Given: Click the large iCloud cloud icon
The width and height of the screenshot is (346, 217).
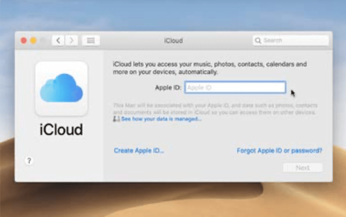Looking at the screenshot, I should coord(61,89).
